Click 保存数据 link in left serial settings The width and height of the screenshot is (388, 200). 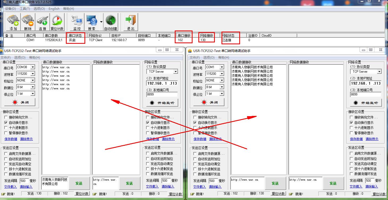11,139
